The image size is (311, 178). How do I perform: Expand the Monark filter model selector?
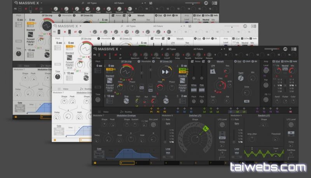coord(220,61)
